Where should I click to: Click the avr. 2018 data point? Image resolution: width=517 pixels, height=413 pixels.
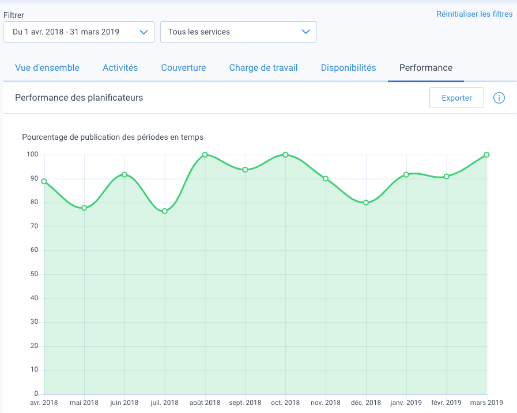click(x=44, y=181)
